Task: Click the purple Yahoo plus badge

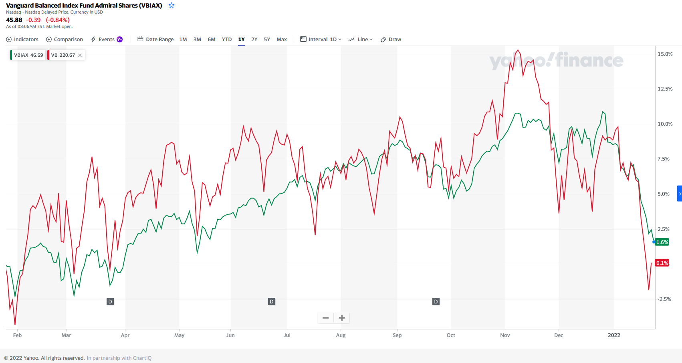Action: 119,39
